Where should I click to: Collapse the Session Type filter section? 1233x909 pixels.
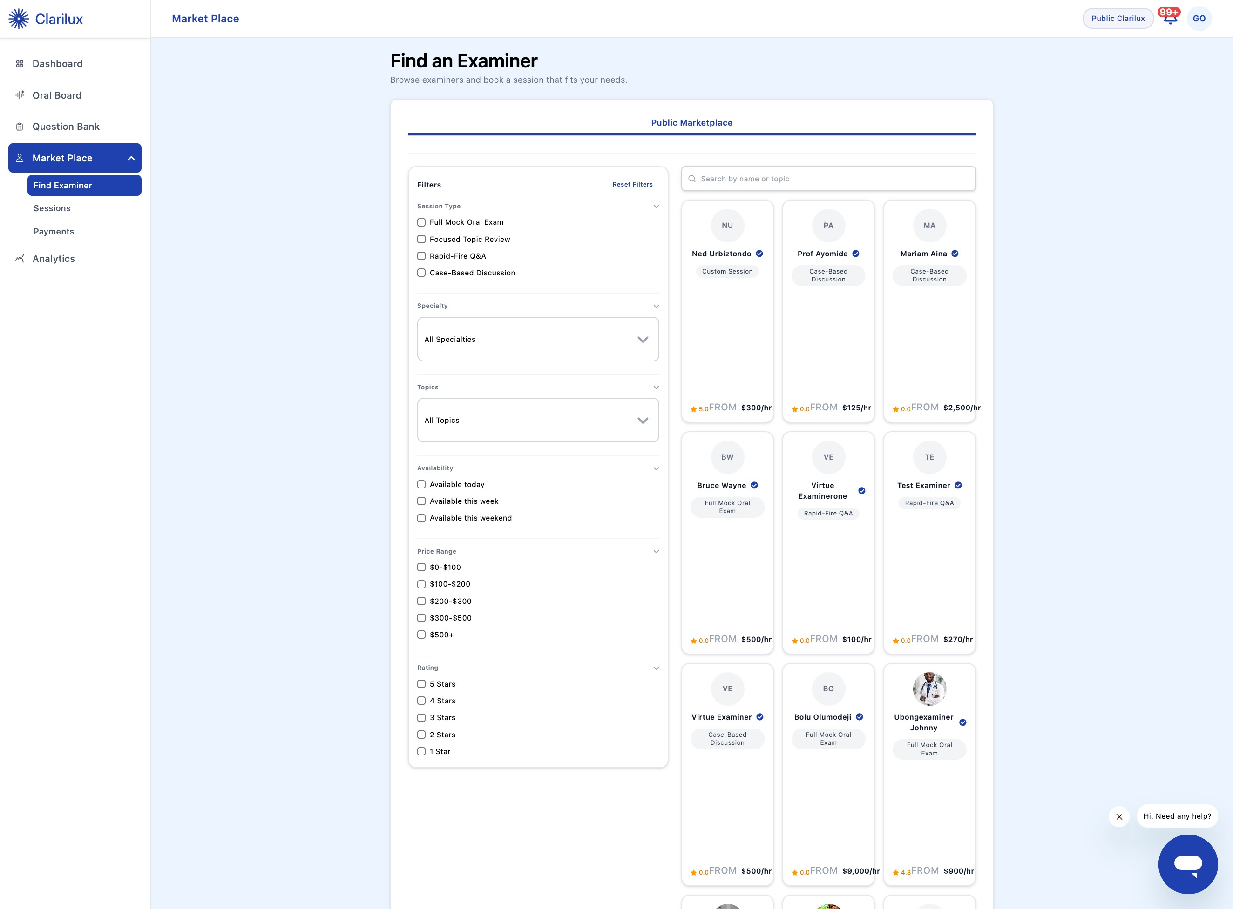coord(656,207)
